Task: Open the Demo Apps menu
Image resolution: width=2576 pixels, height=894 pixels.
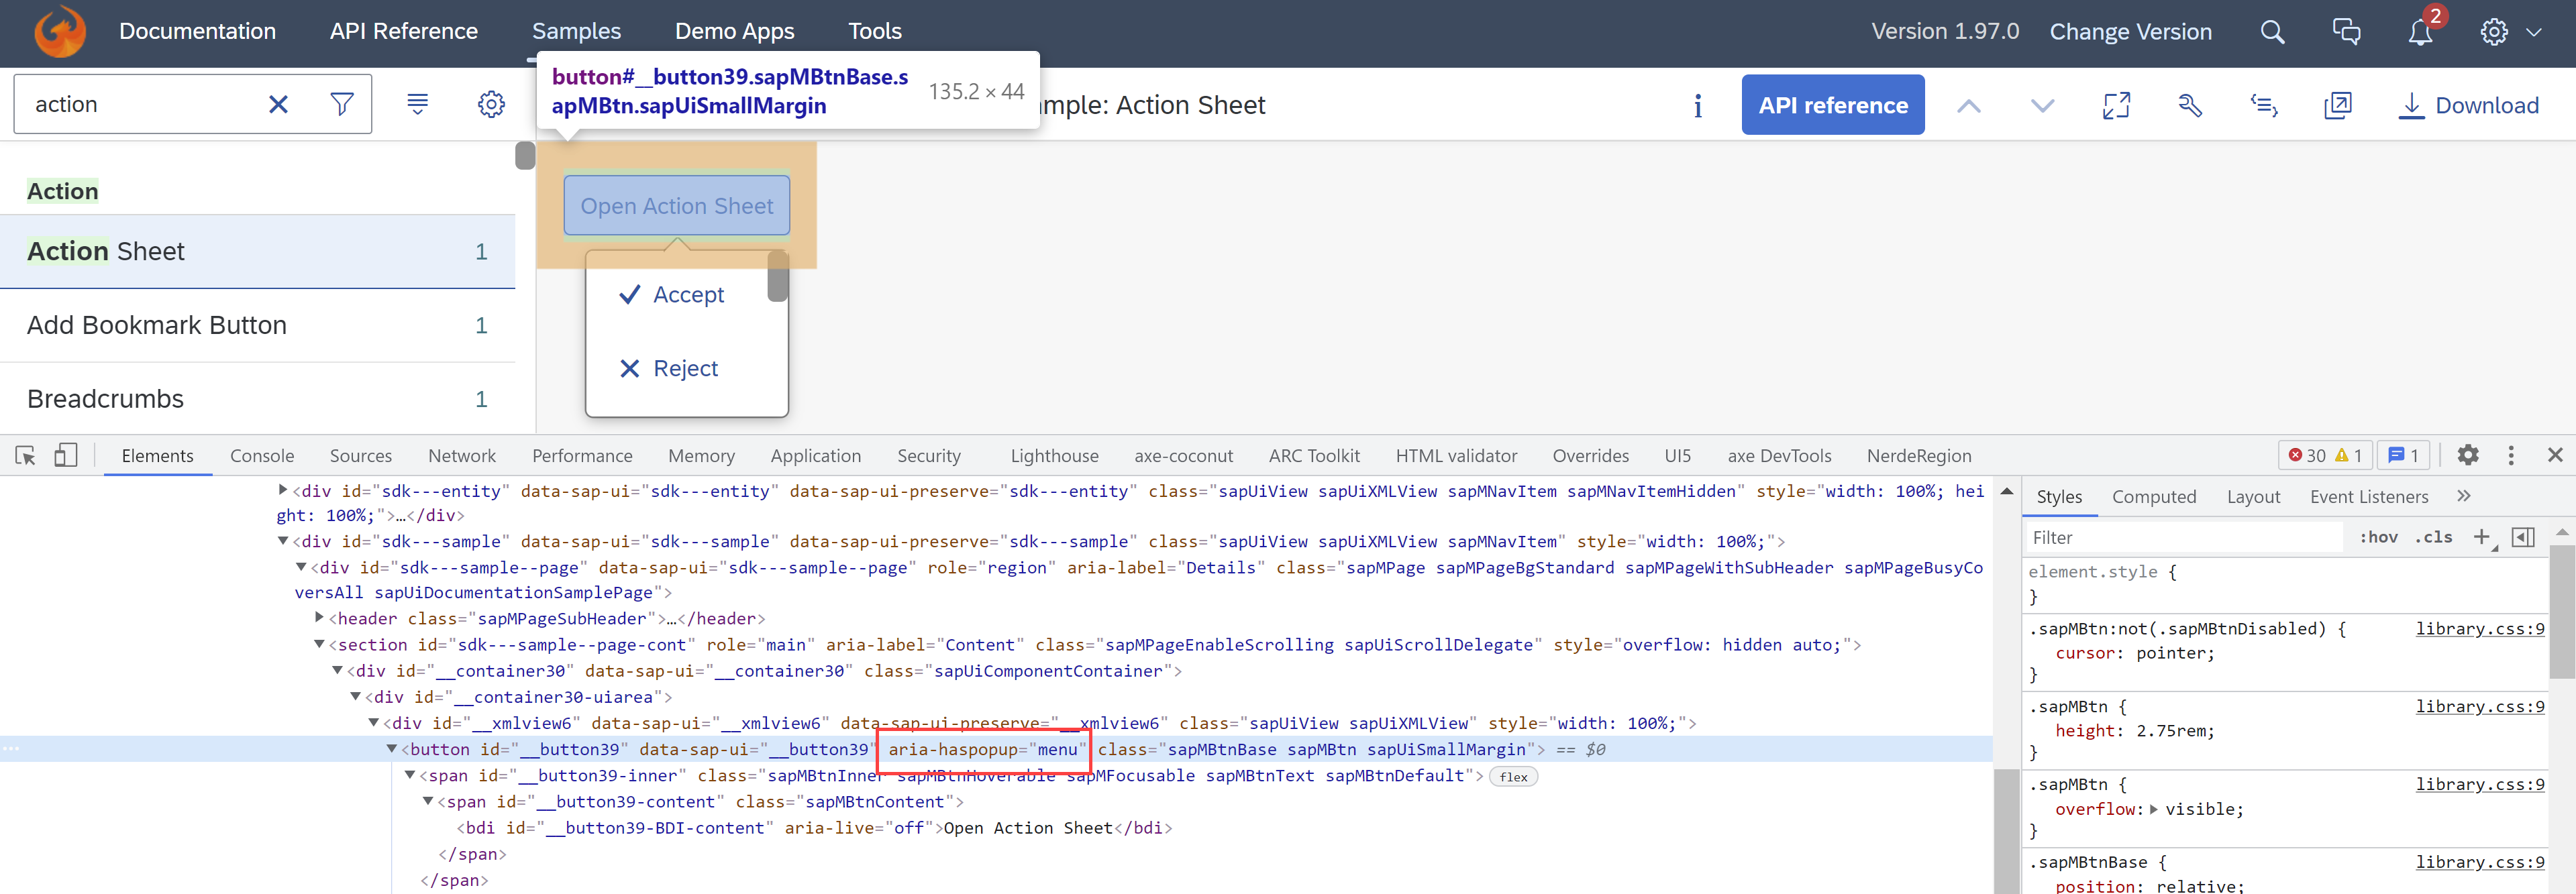Action: 734,31
